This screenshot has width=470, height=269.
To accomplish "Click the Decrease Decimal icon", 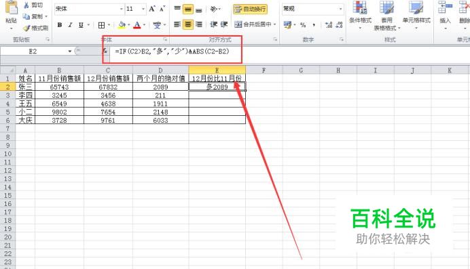I will coord(339,25).
